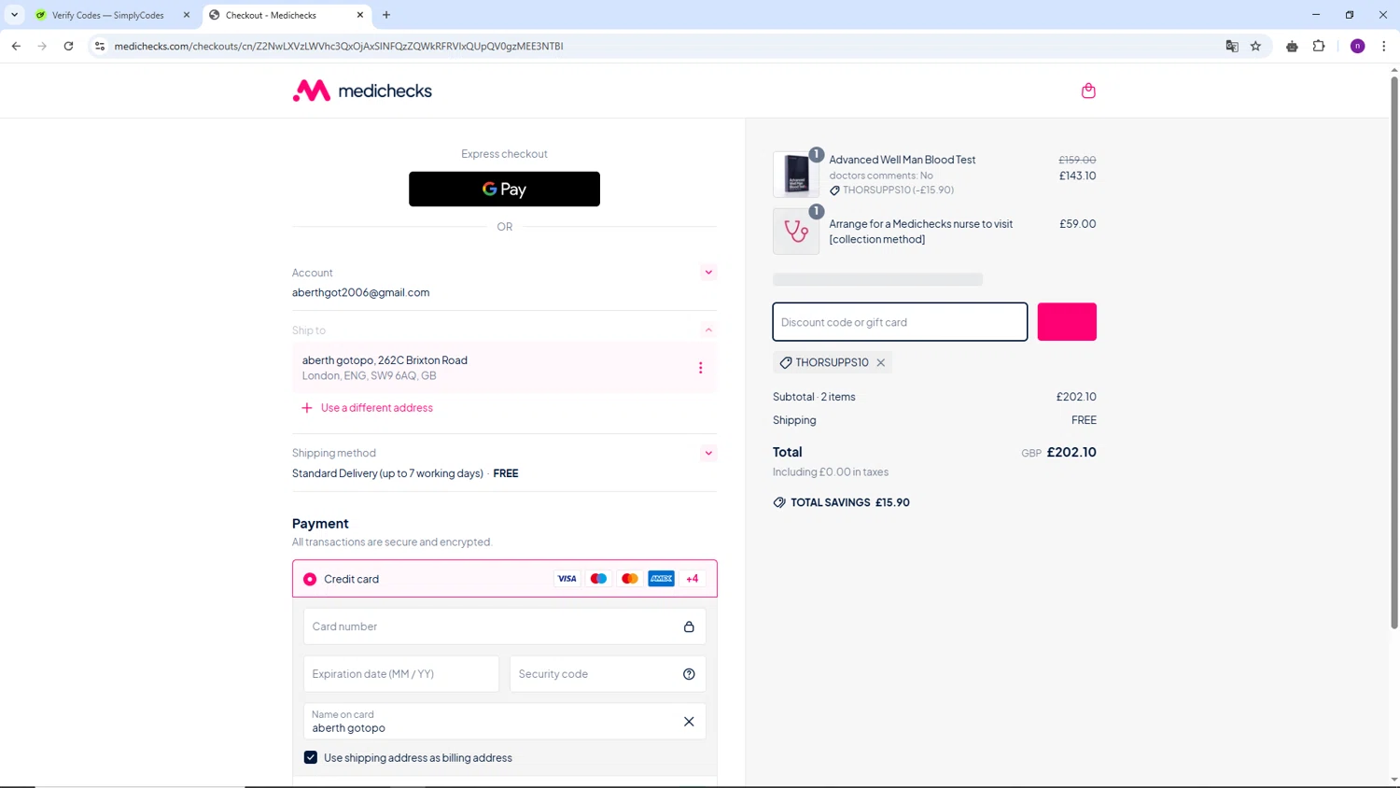Click the total savings tag icon
Image resolution: width=1400 pixels, height=788 pixels.
[x=779, y=502]
